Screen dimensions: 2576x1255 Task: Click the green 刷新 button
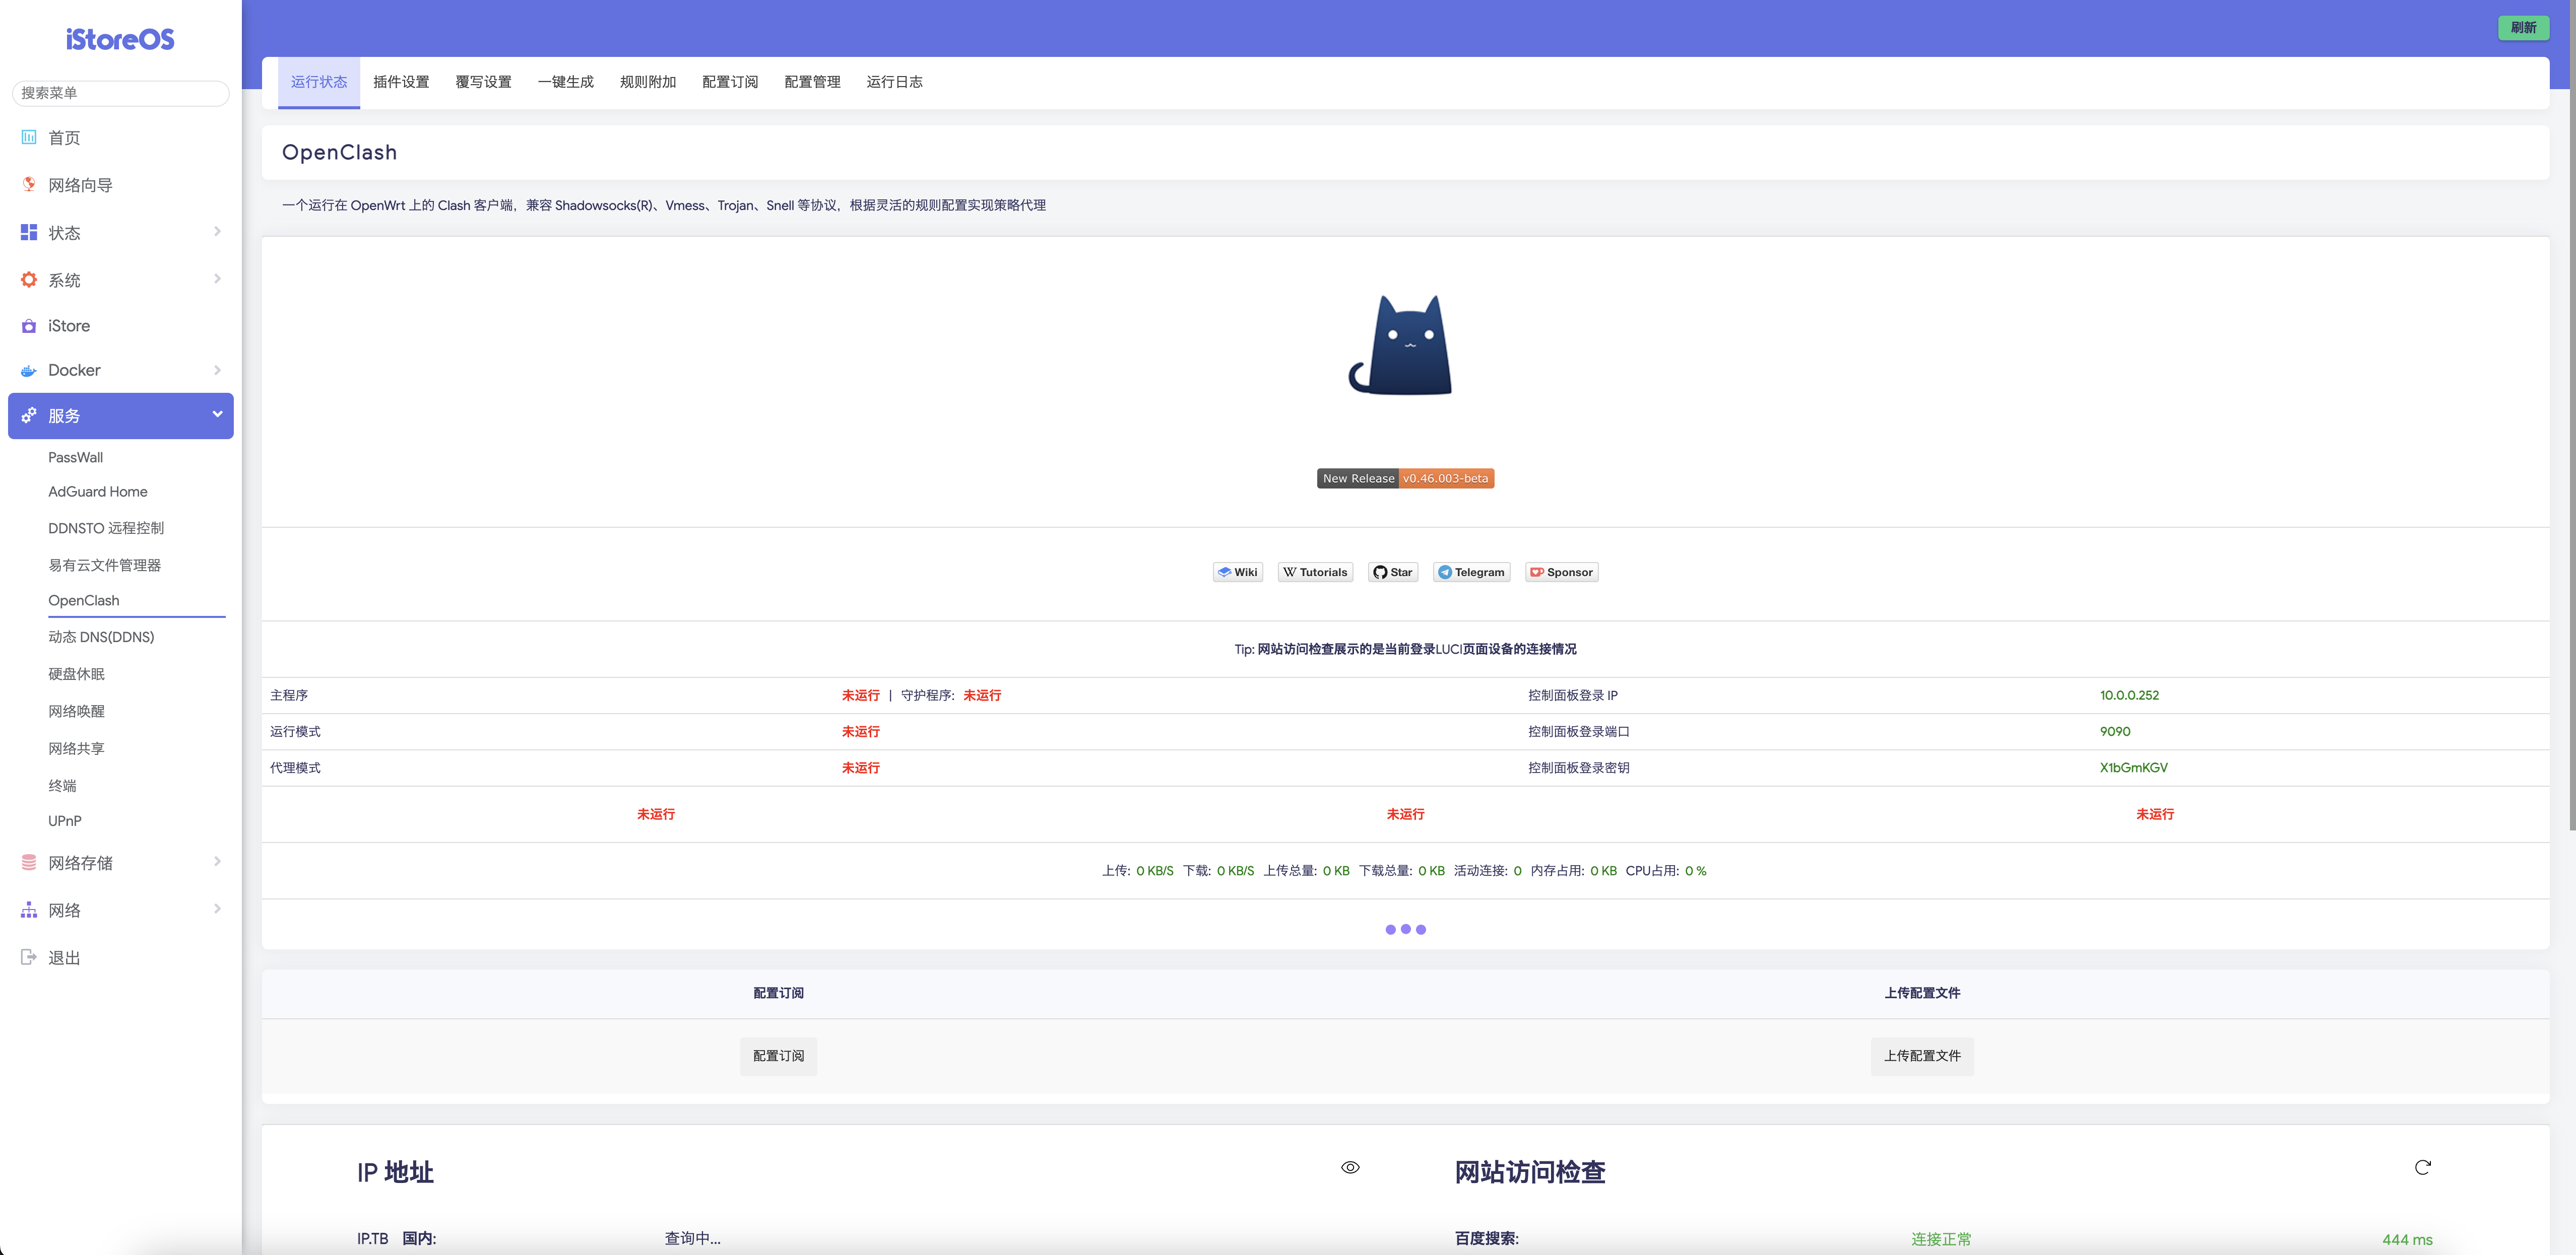2523,28
